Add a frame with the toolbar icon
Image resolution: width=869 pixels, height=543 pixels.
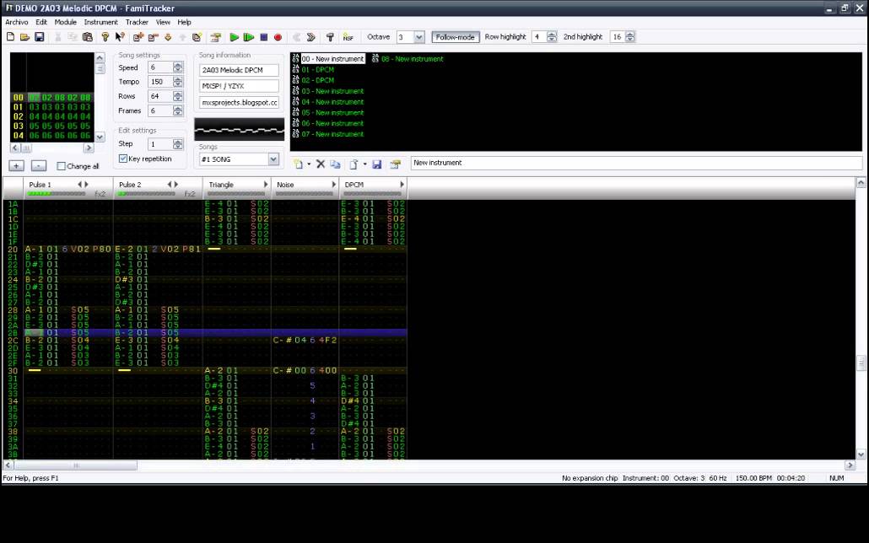coord(138,37)
